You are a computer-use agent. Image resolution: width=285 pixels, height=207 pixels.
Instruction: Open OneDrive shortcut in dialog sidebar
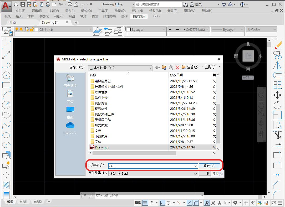[x=70, y=128]
